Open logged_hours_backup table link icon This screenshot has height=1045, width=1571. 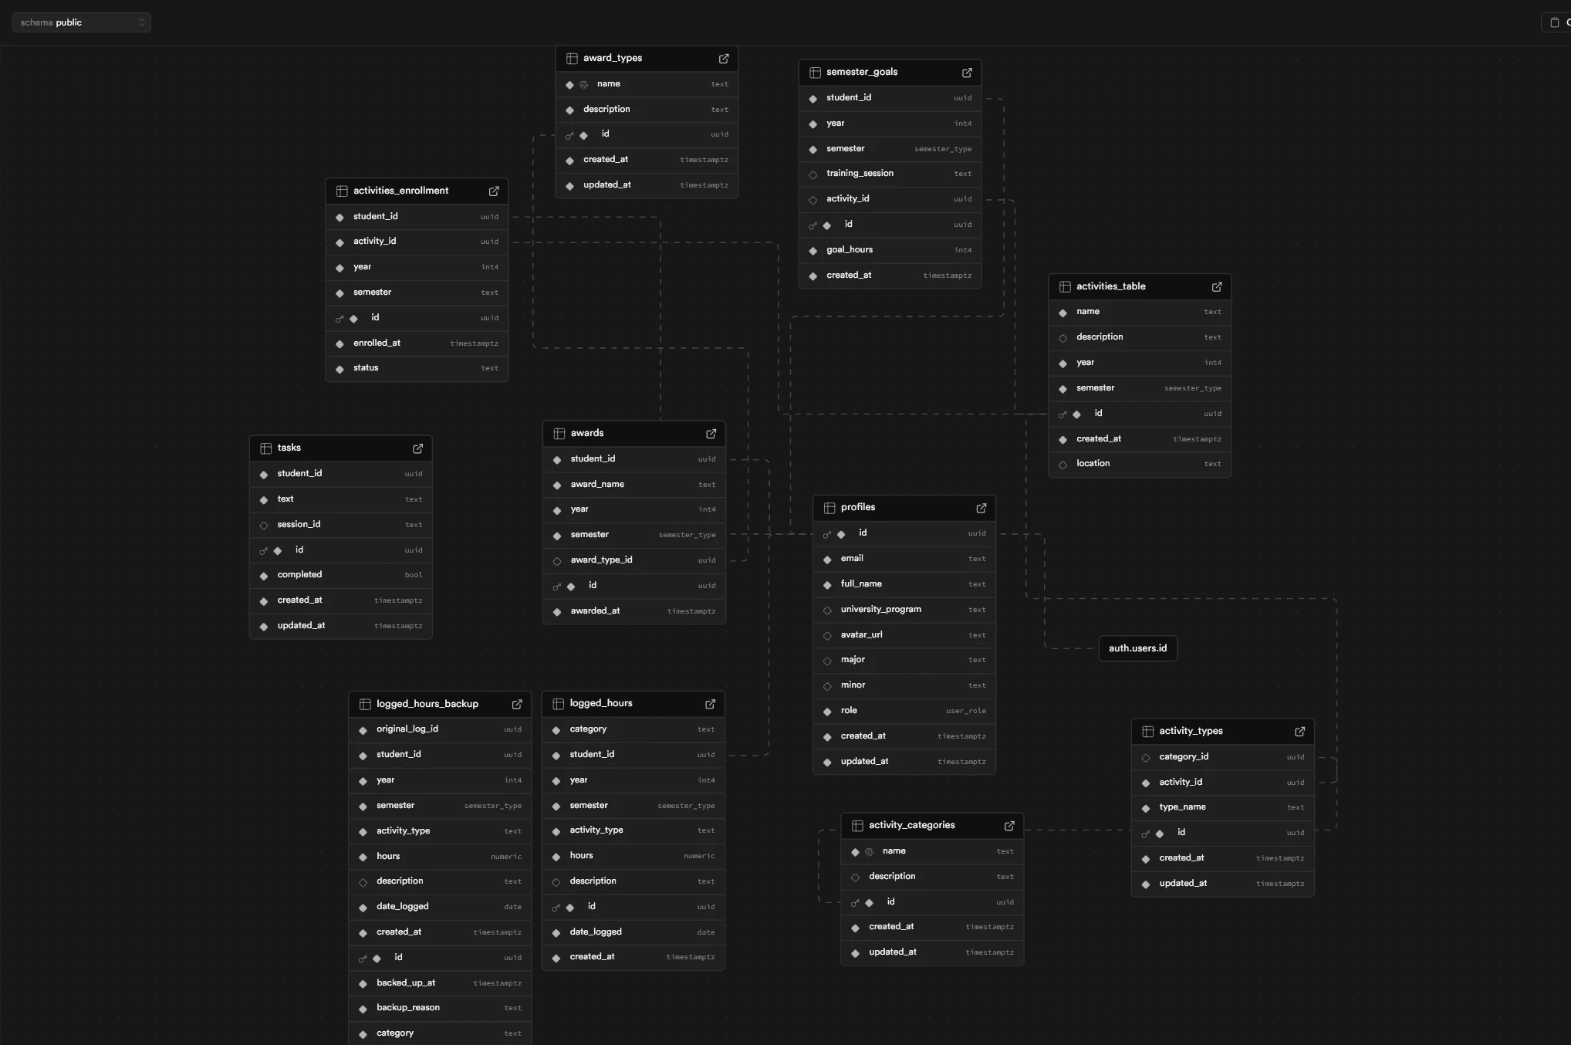(x=517, y=705)
